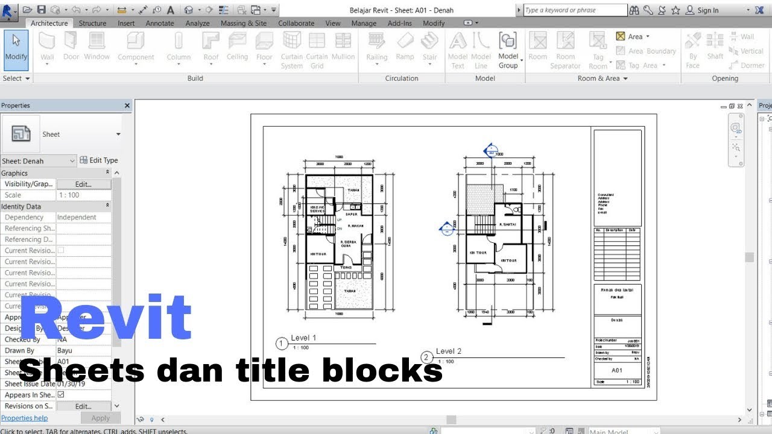Click the Switch Windows icon

pyautogui.click(x=256, y=10)
